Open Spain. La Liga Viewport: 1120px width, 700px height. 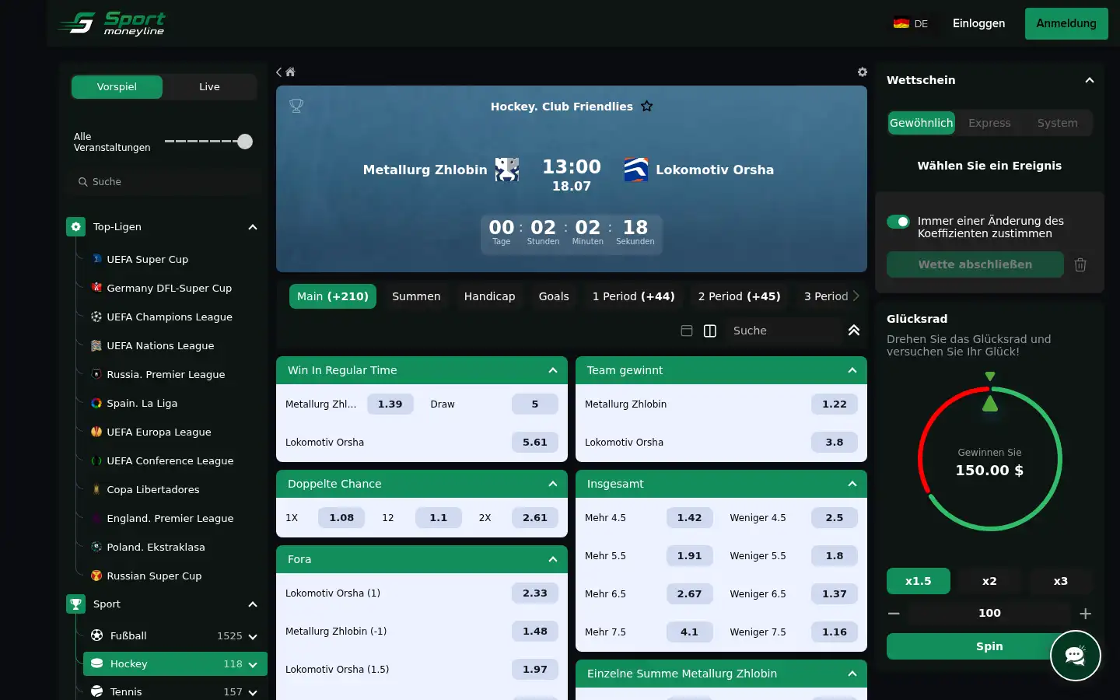142,403
